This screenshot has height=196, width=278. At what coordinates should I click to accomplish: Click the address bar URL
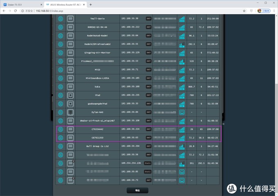49,11
